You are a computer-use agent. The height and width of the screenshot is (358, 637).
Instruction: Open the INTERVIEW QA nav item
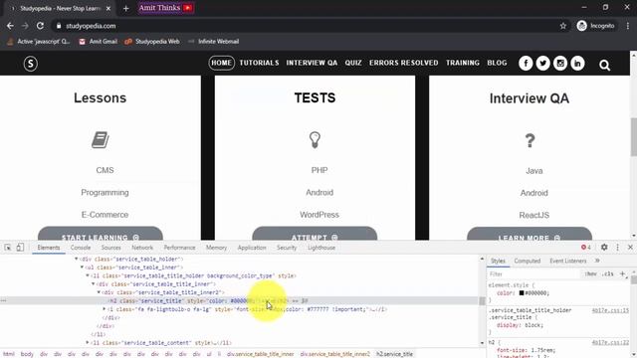312,63
